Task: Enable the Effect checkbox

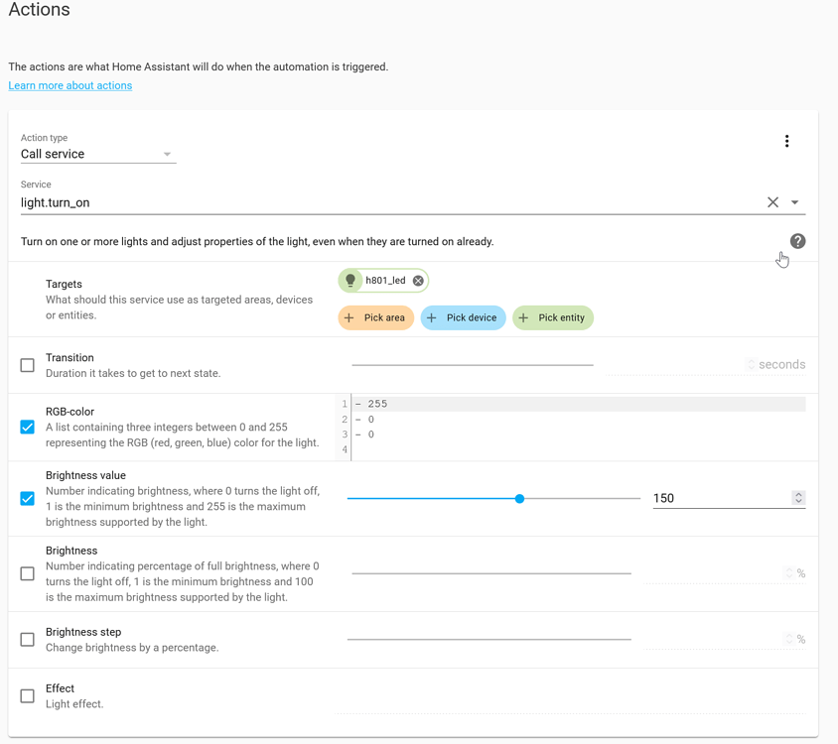Action: [x=27, y=696]
